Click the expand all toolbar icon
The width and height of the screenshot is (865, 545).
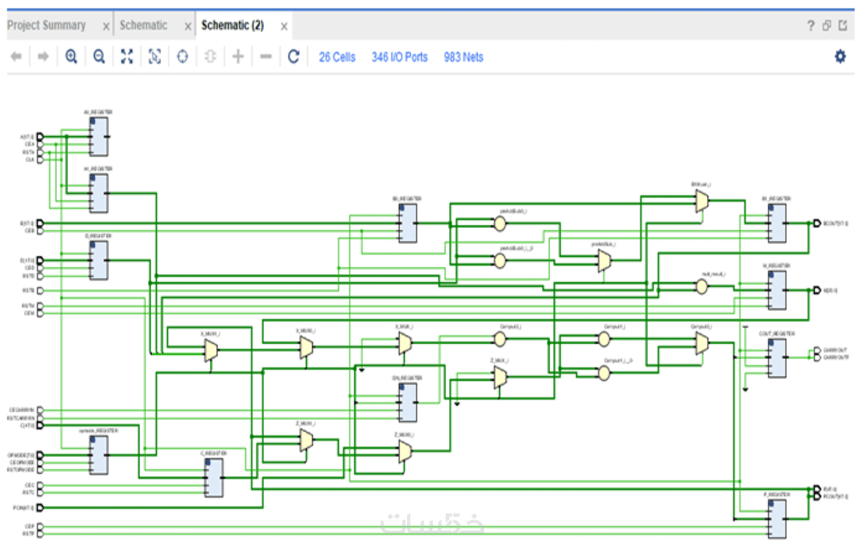pyautogui.click(x=210, y=56)
